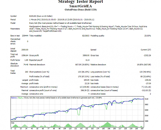Viewport: 161px width, 130px height.
Task: Click the 3682 chart axis label
Action: pos(146,104)
